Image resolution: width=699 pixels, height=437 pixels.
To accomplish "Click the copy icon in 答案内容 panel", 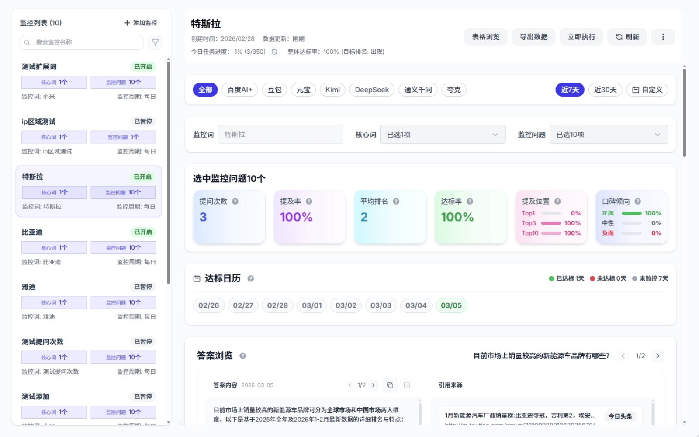I will click(390, 385).
